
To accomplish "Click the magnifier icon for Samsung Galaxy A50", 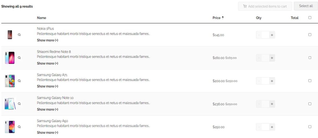I will click(x=19, y=127).
